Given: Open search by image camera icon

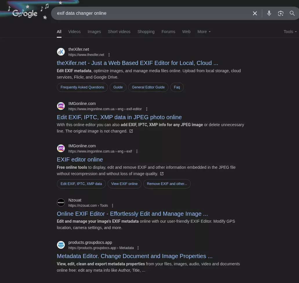Looking at the screenshot, I should coord(280,13).
